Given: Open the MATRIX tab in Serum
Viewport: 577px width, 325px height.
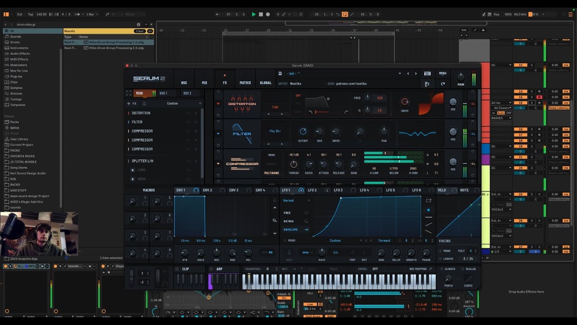Looking at the screenshot, I should (x=245, y=83).
